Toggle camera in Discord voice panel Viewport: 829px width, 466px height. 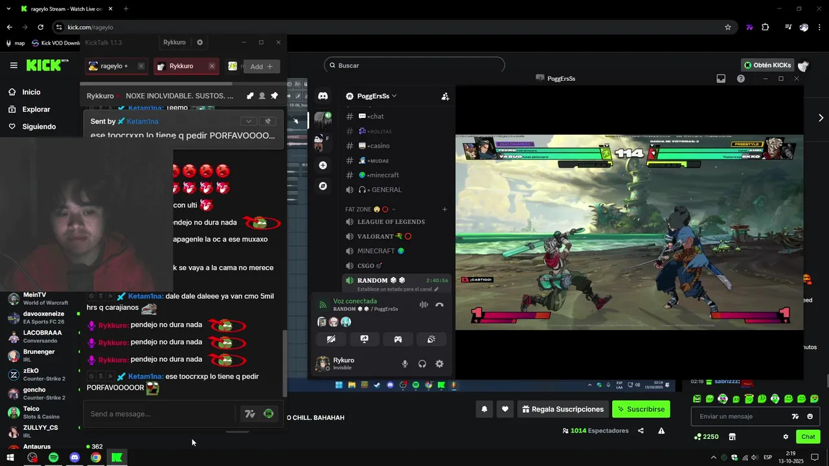[331, 339]
